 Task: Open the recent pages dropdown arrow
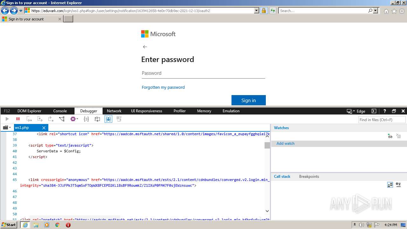click(21, 11)
